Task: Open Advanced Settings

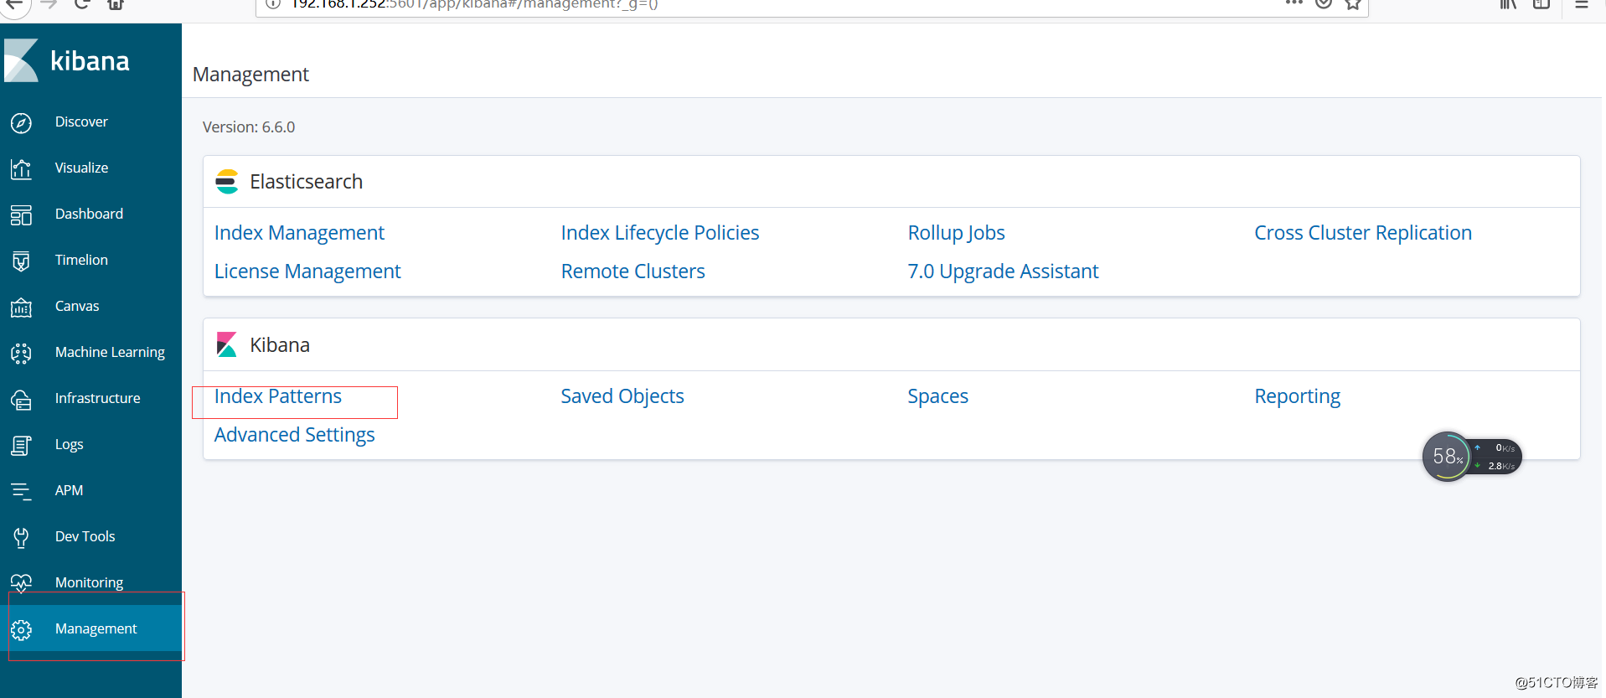Action: point(294,435)
